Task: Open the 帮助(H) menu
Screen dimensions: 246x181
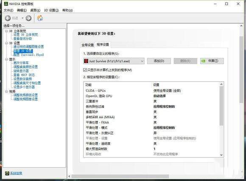Action: (67, 10)
